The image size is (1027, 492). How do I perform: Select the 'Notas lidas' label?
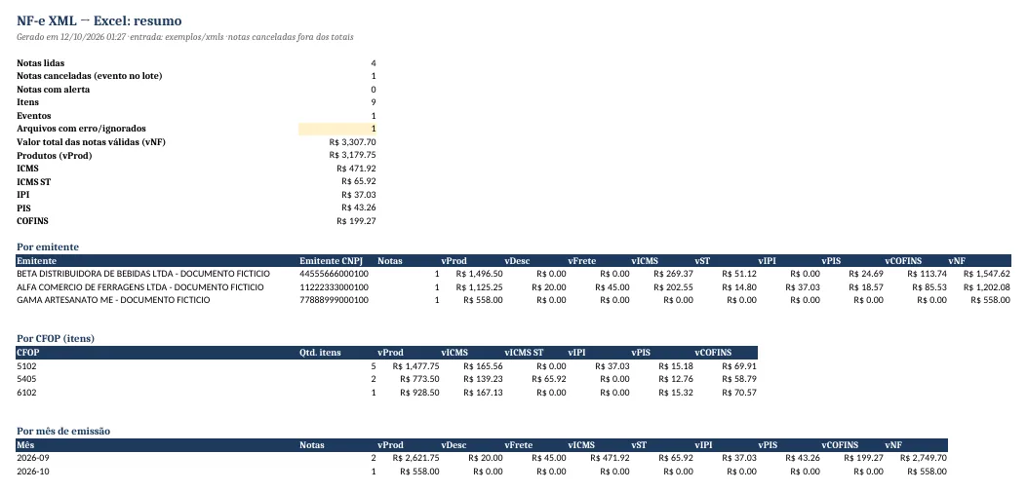pos(41,63)
